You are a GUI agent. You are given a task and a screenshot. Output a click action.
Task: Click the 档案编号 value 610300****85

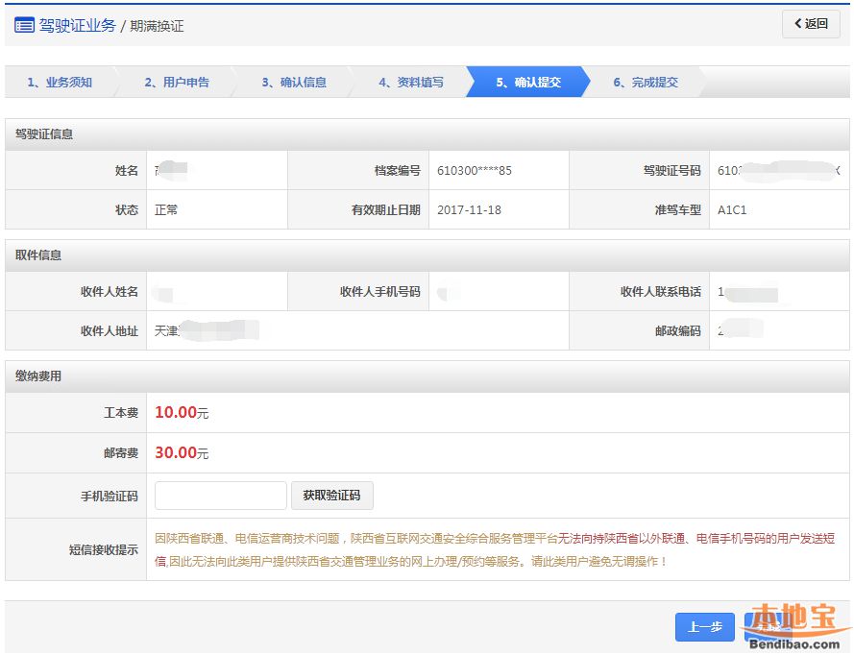[x=475, y=171]
